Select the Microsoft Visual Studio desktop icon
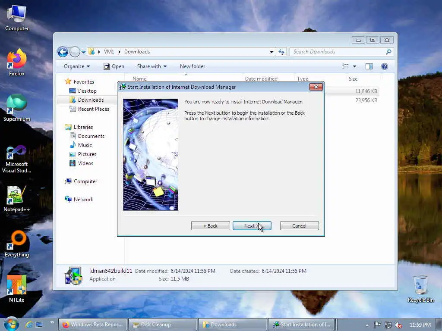Viewport: 442px width, 331px height. click(17, 159)
